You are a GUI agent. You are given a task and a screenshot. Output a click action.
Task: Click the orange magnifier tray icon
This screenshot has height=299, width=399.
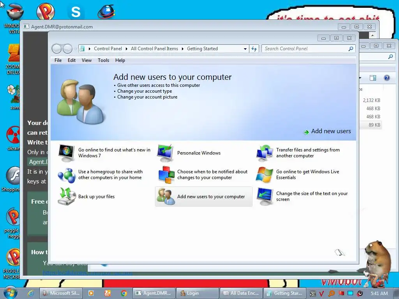(332, 294)
